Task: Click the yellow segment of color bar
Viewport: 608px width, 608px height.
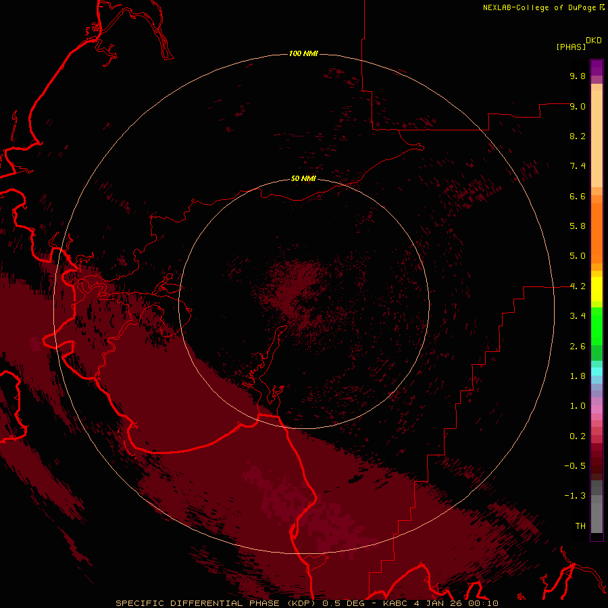Action: tap(597, 289)
